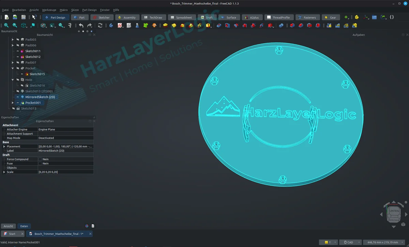Open the Datei menu
The image size is (409, 247).
[5, 10]
